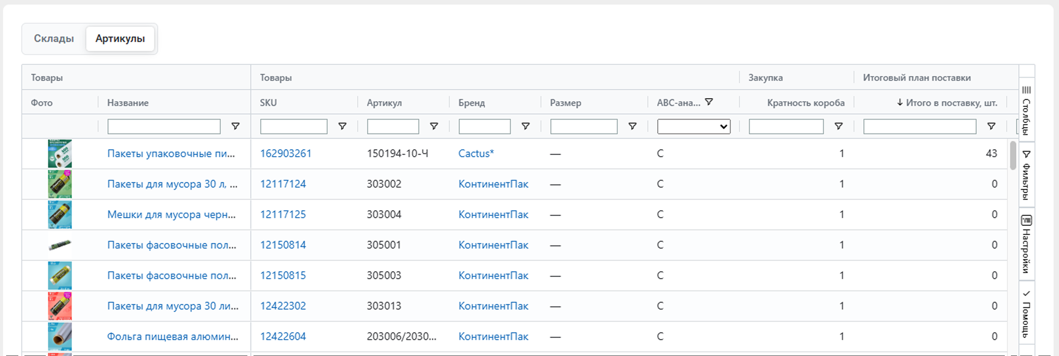Select the Артикулы tab
1059x356 pixels.
coord(120,38)
